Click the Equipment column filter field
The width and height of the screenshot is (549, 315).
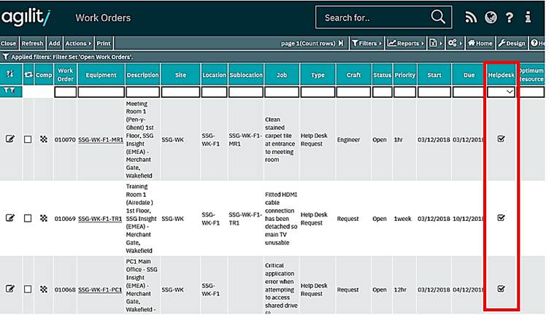[101, 92]
